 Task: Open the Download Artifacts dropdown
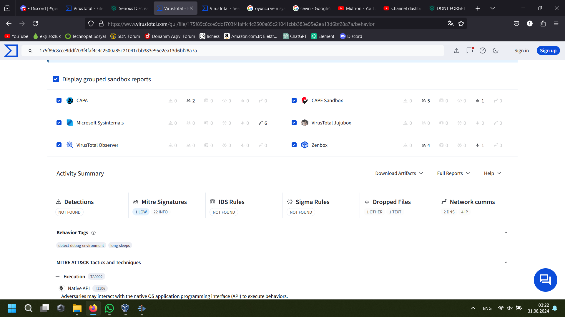[x=399, y=173]
